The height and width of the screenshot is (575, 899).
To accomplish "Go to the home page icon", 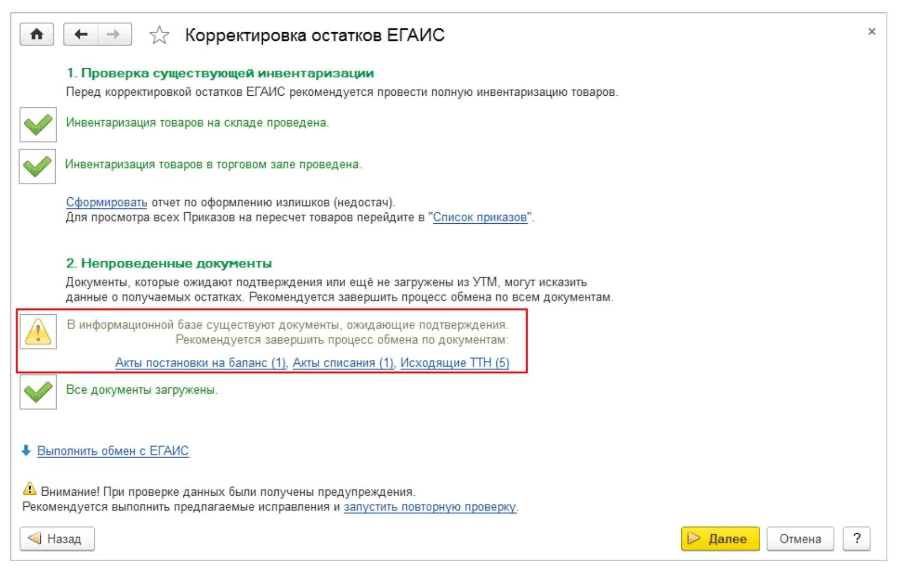I will click(x=37, y=35).
